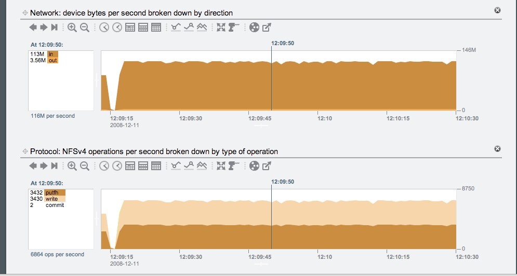
Task: Click the drill icon in Network toolbar
Action: tap(234, 27)
